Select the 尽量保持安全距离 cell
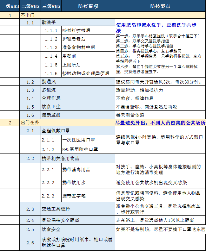 (78, 220)
